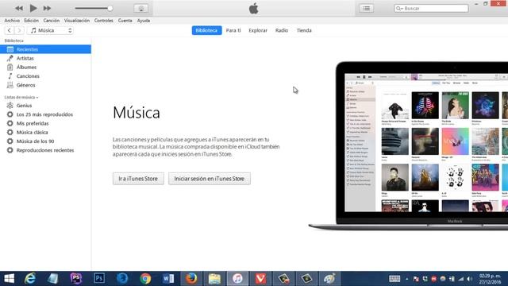Switch to the Para ti tab
Image resolution: width=508 pixels, height=286 pixels.
tap(233, 30)
